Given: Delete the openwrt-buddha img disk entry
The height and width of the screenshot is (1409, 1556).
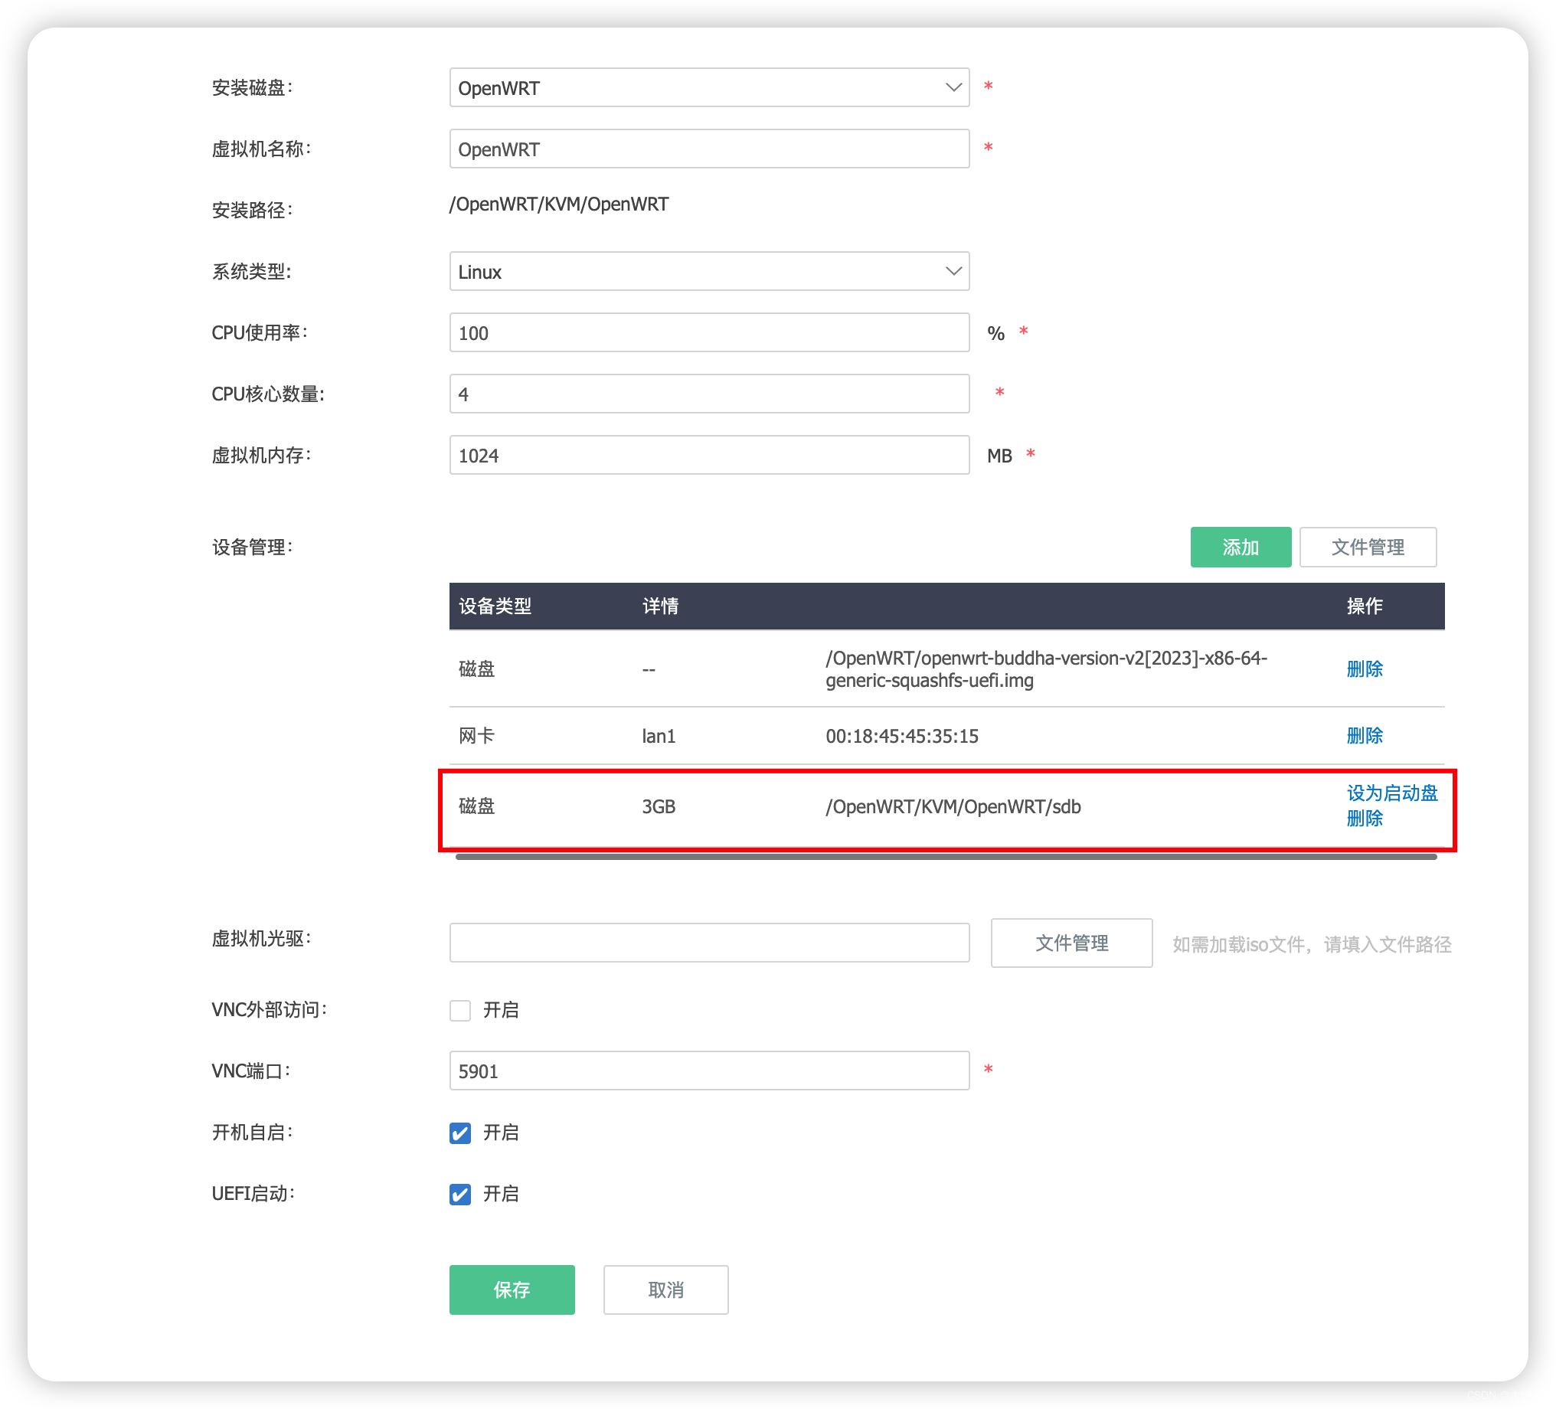Looking at the screenshot, I should (x=1365, y=669).
